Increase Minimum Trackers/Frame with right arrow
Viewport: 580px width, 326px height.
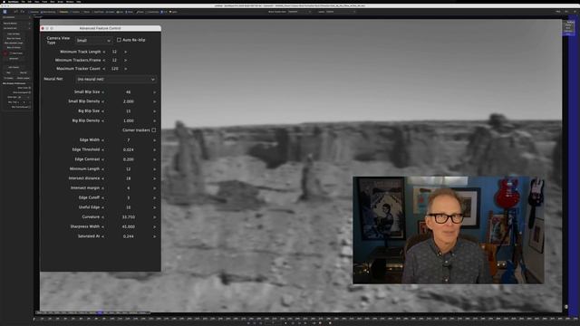(x=125, y=61)
